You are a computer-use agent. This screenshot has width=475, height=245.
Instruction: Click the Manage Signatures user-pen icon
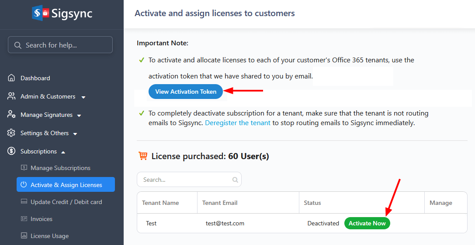[x=11, y=115]
